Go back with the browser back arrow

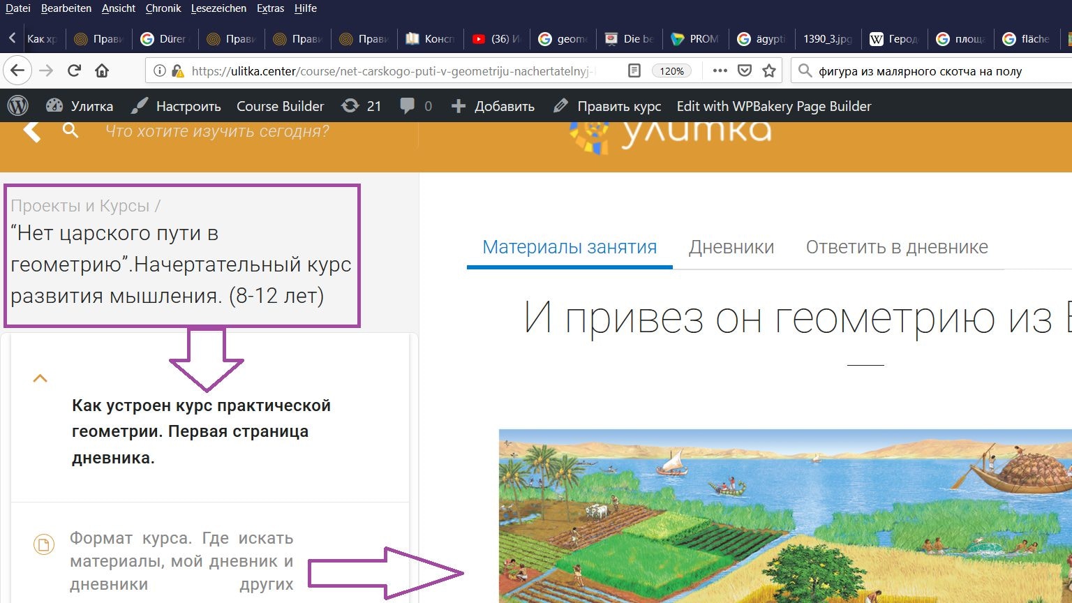point(17,70)
